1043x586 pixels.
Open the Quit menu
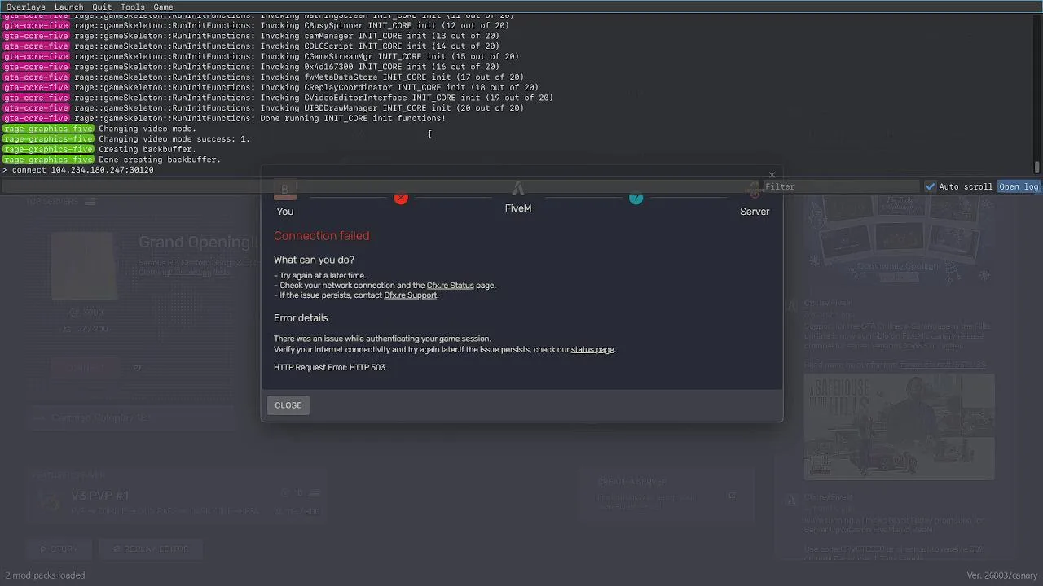point(102,7)
